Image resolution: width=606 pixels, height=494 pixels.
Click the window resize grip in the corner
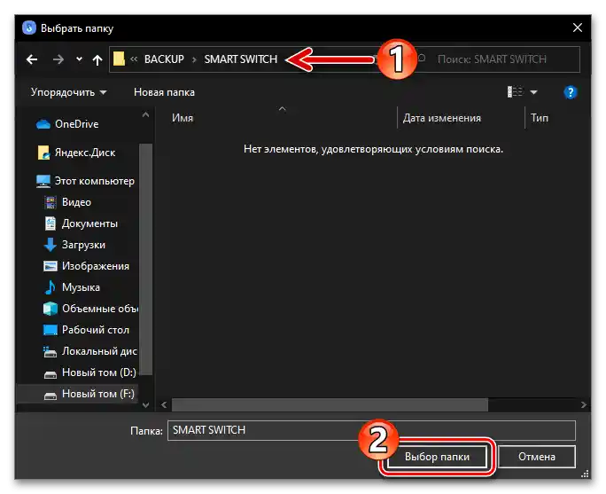click(585, 474)
